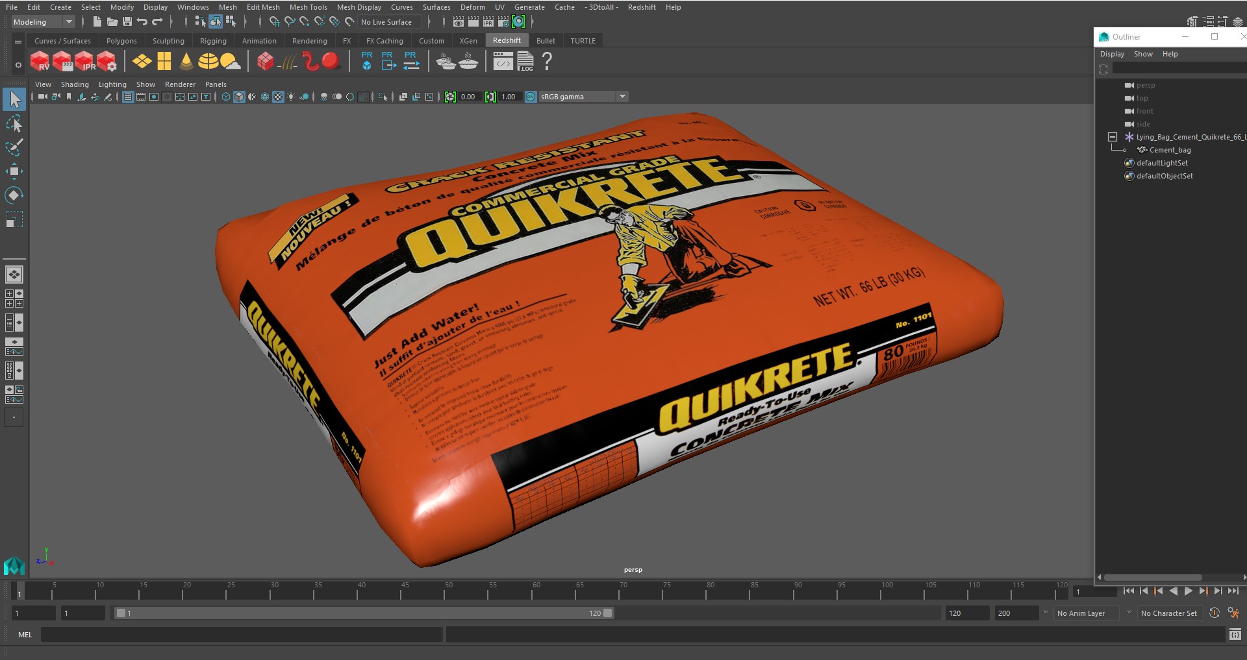Undo last action with arrow icon
The width and height of the screenshot is (1247, 660).
click(x=142, y=22)
